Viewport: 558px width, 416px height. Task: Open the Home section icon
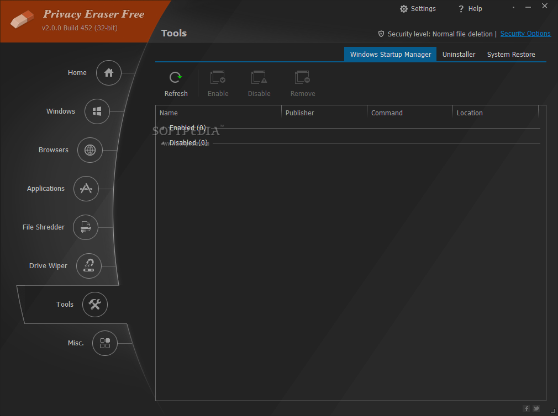point(108,73)
